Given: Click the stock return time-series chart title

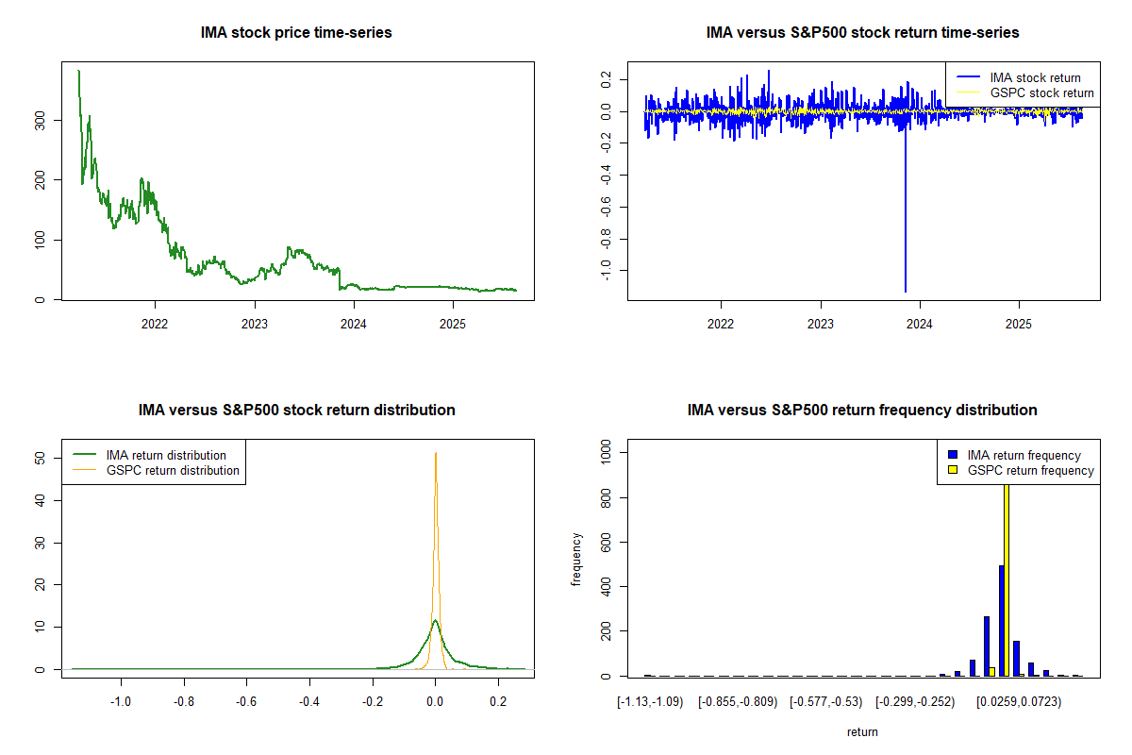Looking at the screenshot, I should click(862, 33).
